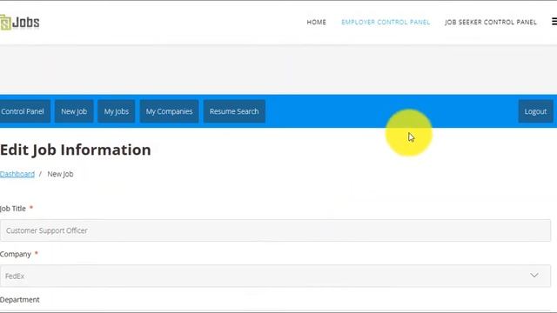Click the Edit Job Information heading

tap(76, 150)
